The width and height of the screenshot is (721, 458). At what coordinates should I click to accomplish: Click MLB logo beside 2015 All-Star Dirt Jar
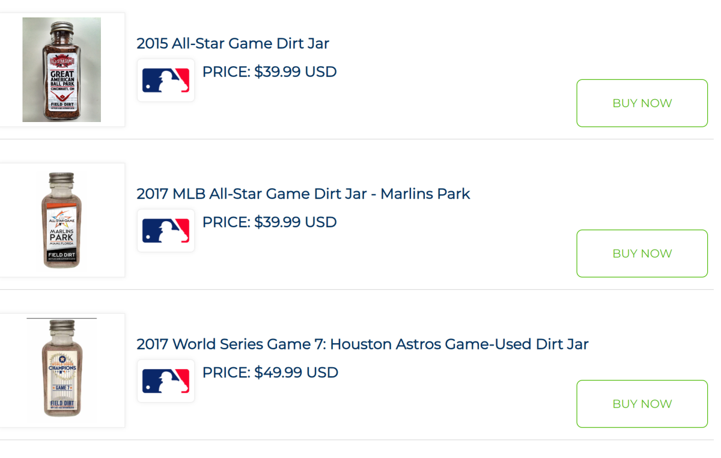tap(166, 80)
